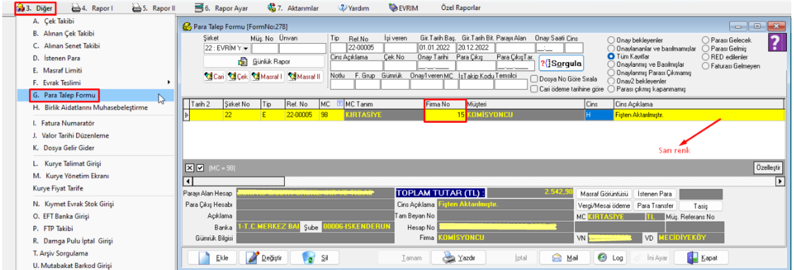Click the Tasiş button

tap(701, 206)
